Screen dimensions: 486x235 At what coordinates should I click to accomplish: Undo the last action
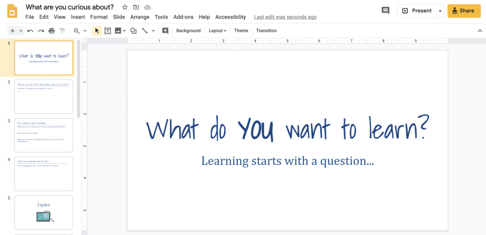coord(30,31)
